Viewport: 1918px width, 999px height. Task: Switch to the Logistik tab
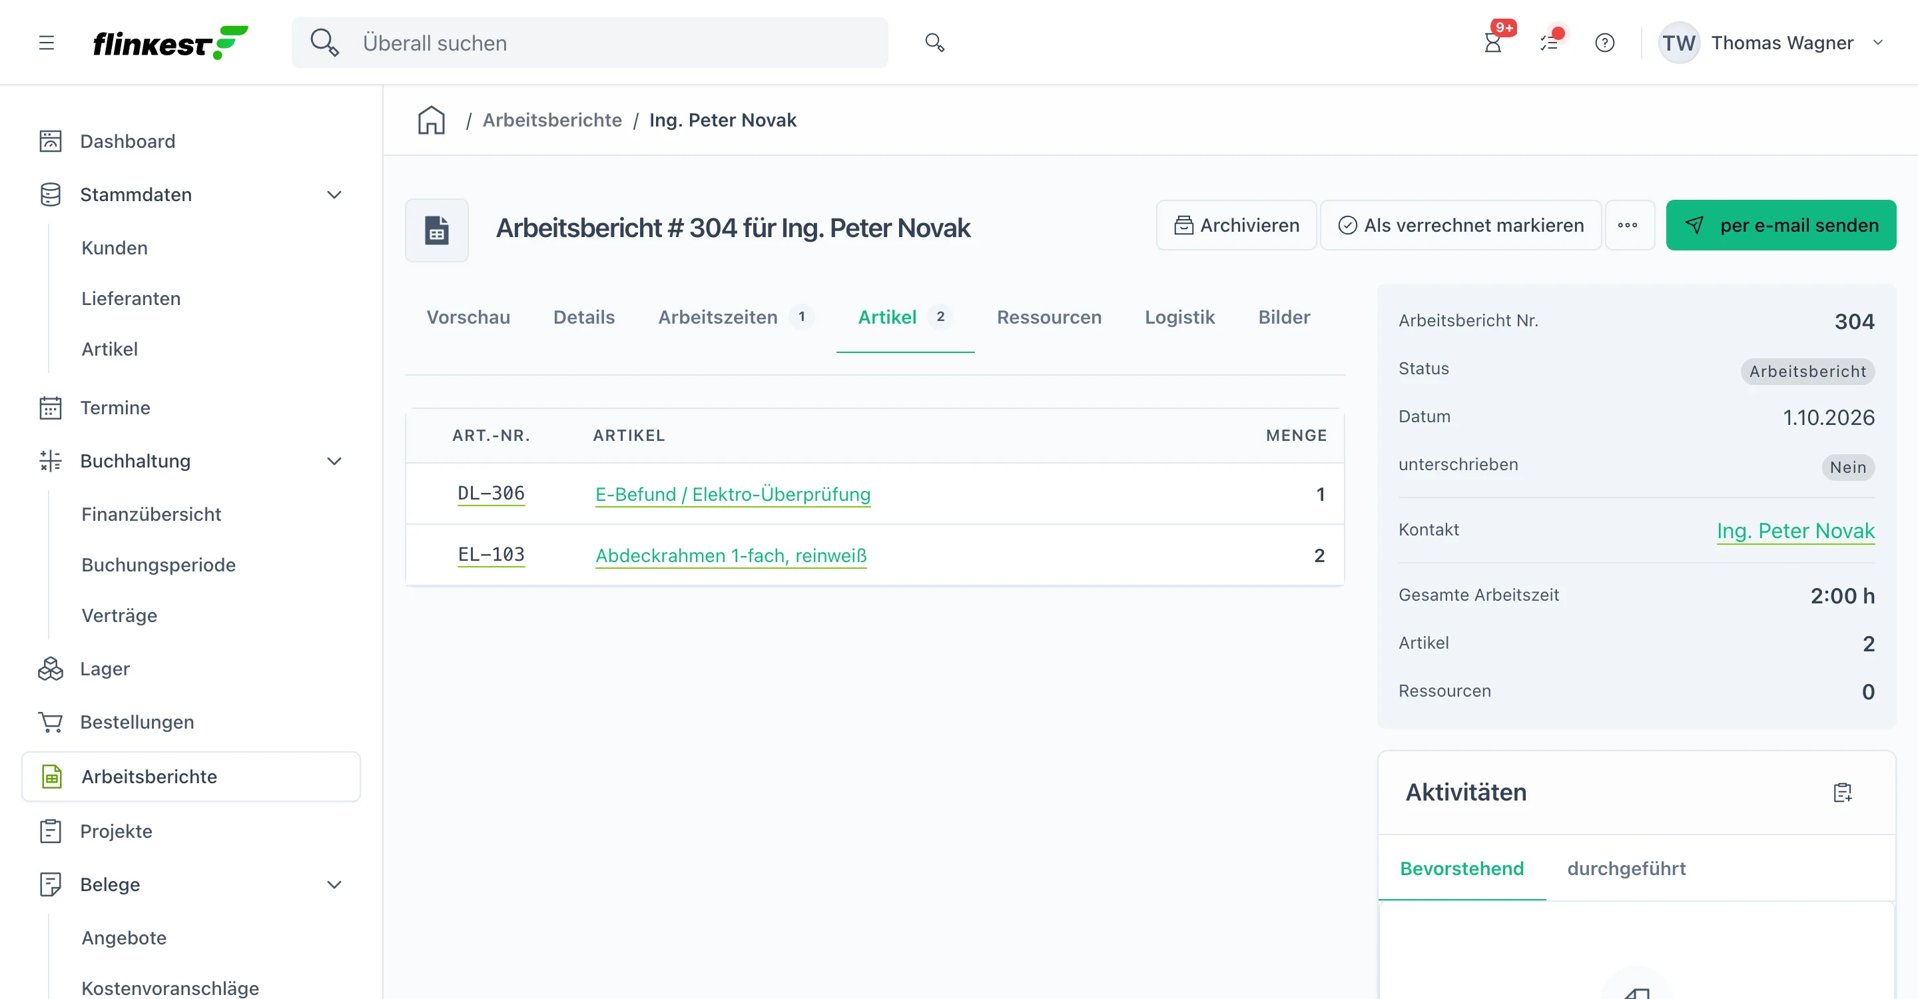(1179, 317)
